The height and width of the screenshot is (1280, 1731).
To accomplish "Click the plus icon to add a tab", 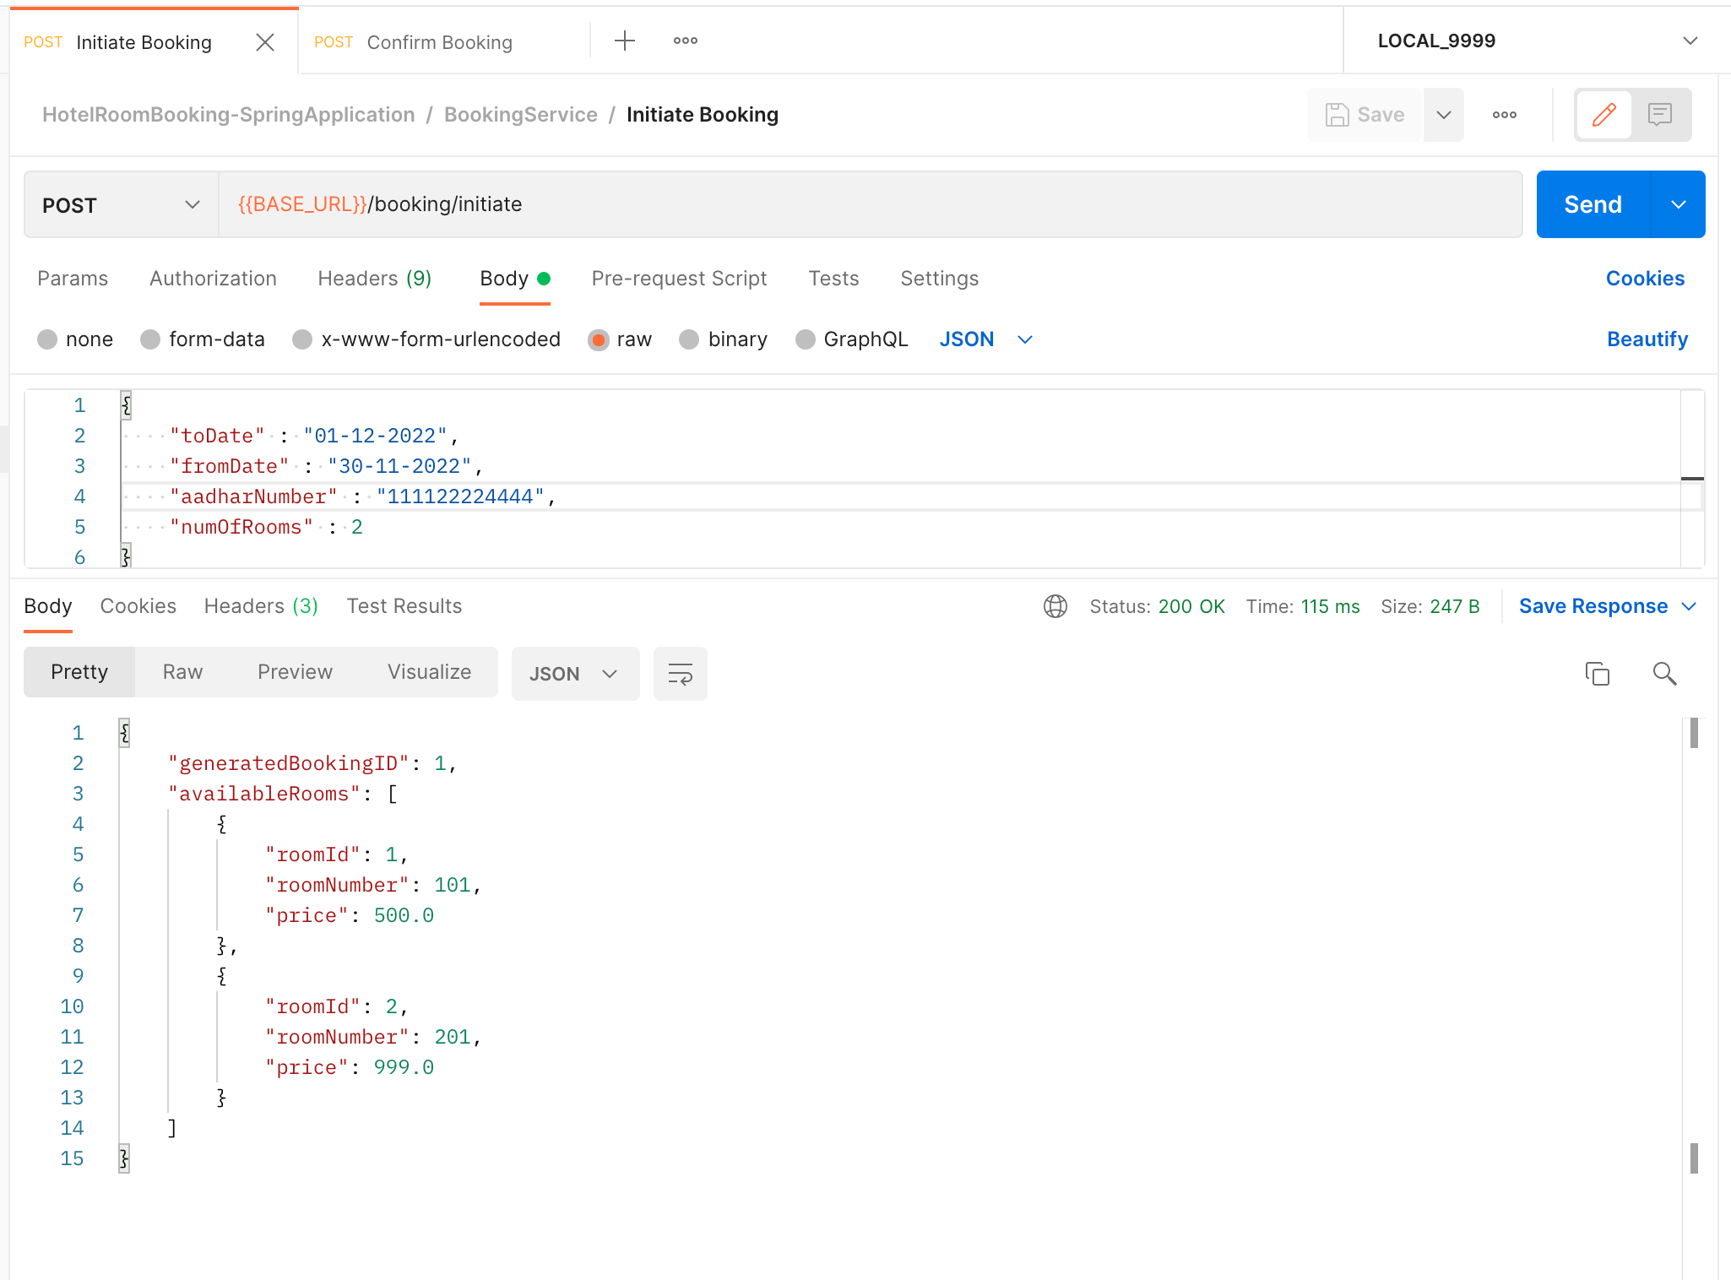I will (624, 40).
